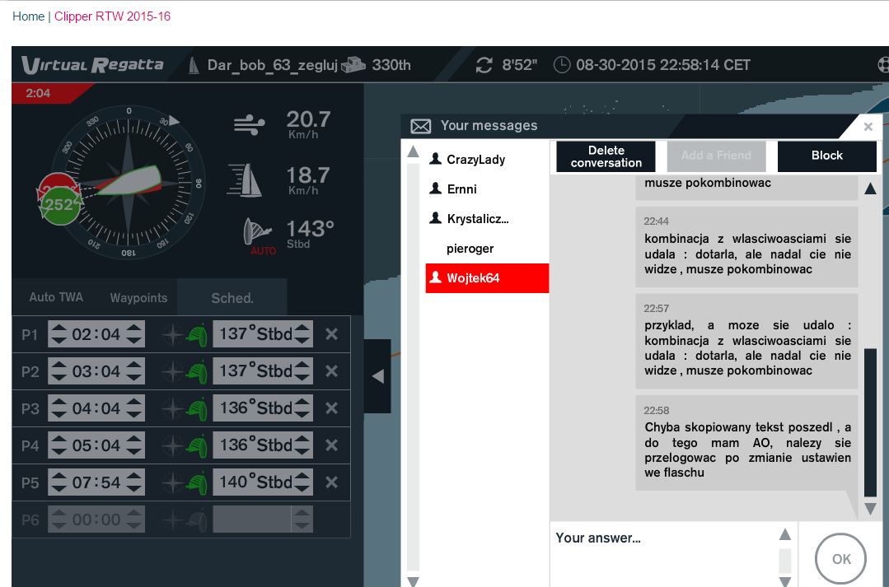Open the Auto TWA tab
889x587 pixels.
coord(56,297)
